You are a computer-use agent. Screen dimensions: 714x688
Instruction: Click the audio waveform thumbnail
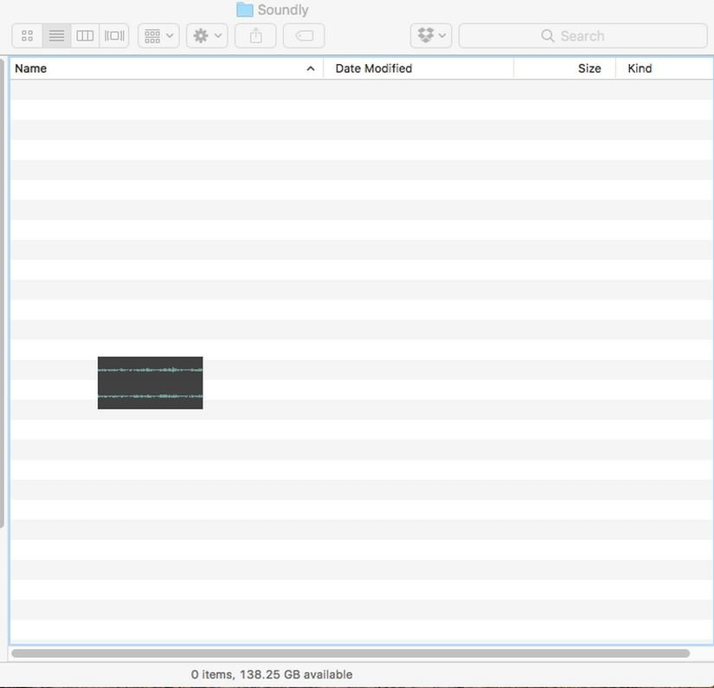coord(150,383)
